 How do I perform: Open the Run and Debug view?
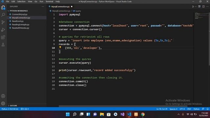coord(3,30)
